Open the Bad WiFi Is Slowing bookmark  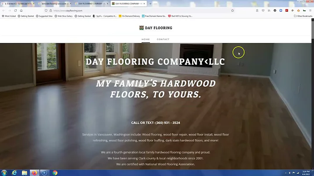point(180,16)
